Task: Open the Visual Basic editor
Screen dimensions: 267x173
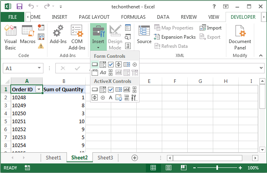Action: pyautogui.click(x=10, y=37)
